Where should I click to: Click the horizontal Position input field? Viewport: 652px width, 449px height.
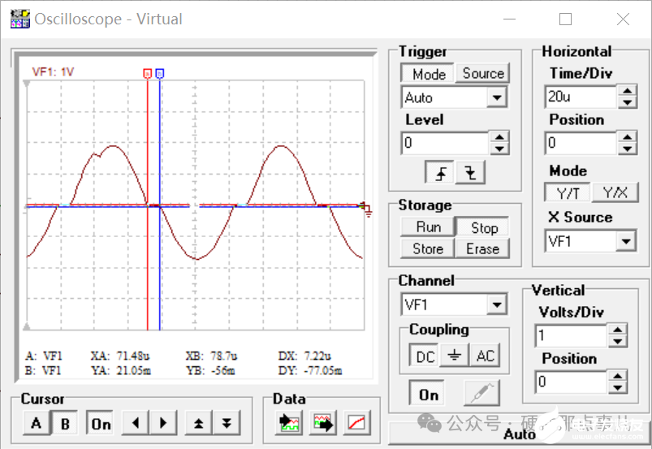tap(581, 143)
